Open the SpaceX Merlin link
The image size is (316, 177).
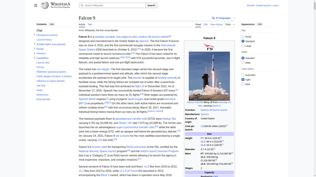coord(87,99)
